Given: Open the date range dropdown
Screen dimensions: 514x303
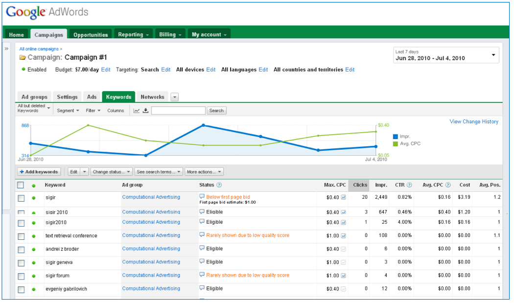Looking at the screenshot, I should pyautogui.click(x=446, y=55).
